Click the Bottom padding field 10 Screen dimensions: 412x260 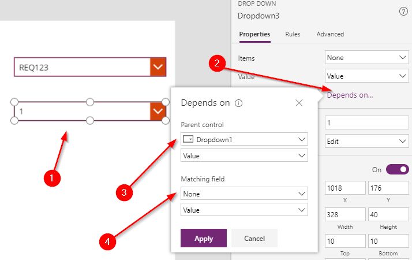coord(388,241)
